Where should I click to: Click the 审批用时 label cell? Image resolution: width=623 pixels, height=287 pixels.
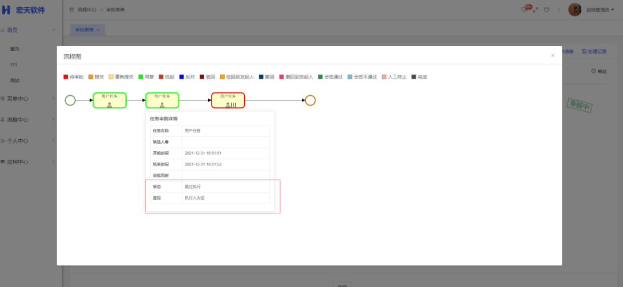166,175
